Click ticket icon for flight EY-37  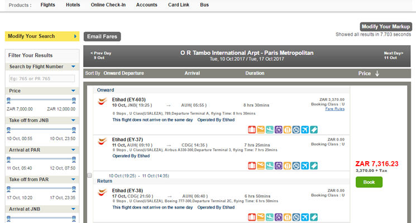[314, 166]
